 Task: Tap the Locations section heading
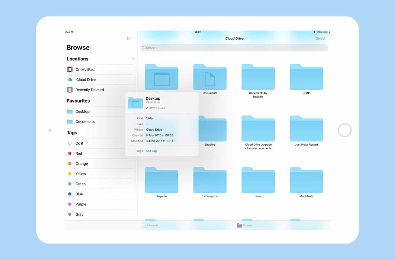[77, 59]
